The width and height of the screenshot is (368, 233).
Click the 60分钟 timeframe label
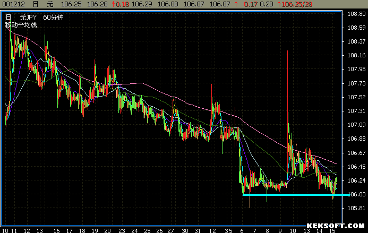tap(53, 18)
